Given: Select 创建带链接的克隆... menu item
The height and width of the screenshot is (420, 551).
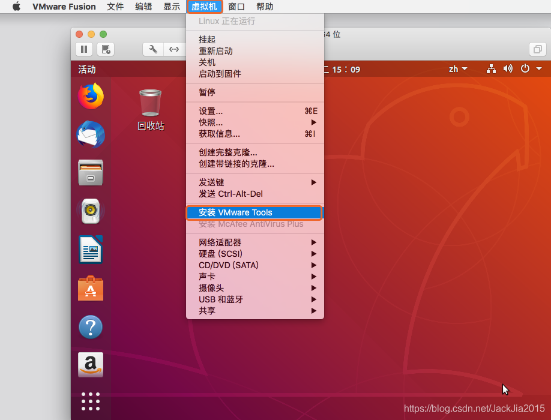Looking at the screenshot, I should coord(254,164).
